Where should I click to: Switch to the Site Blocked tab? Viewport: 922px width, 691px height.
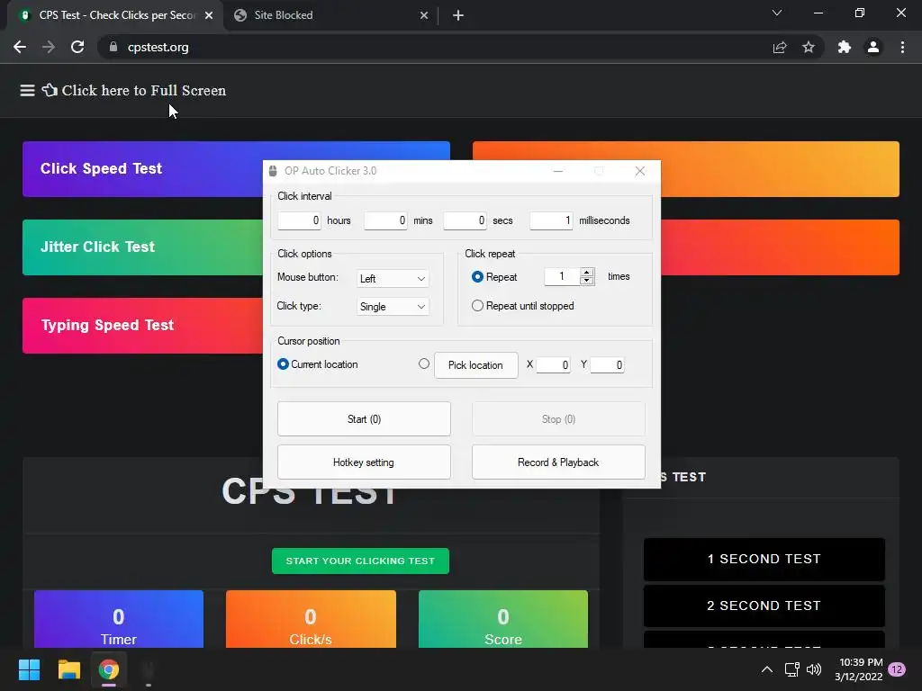click(x=332, y=15)
